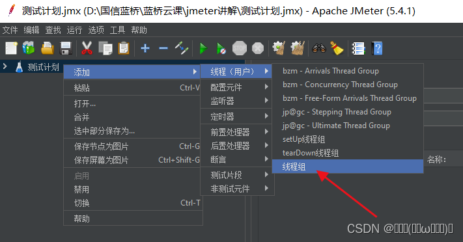Click the Reset Search broom icon
The image size is (463, 242).
(337, 48)
